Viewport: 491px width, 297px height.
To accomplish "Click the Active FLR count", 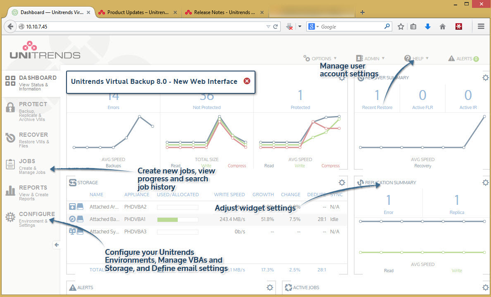I will (x=422, y=95).
